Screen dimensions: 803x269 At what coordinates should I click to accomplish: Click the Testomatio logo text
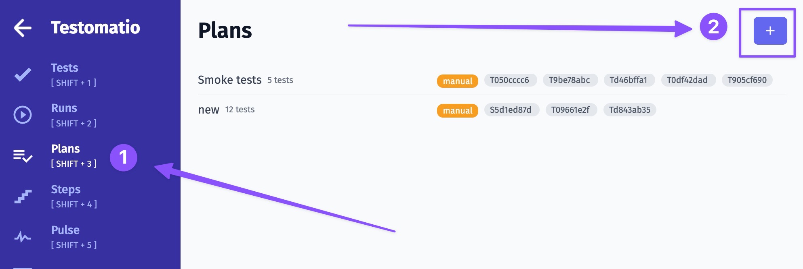(x=95, y=27)
